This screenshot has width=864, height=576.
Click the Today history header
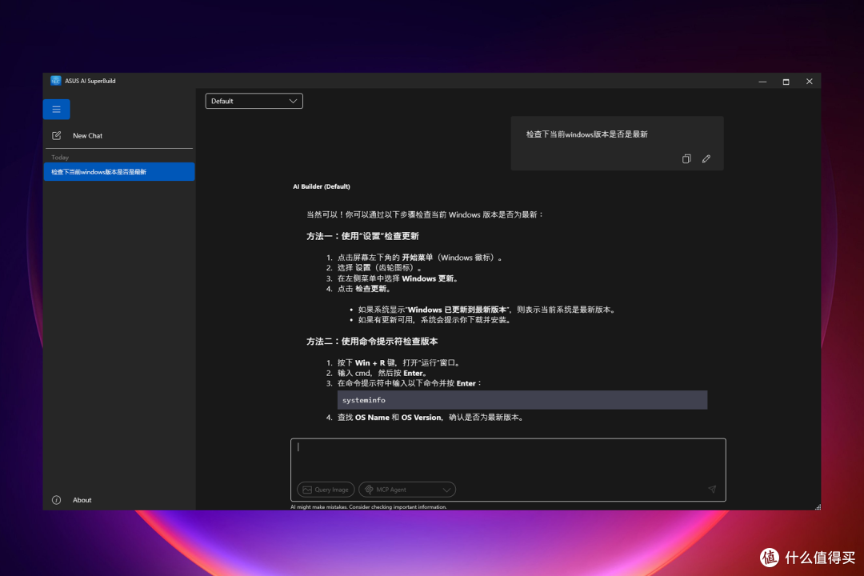(60, 158)
